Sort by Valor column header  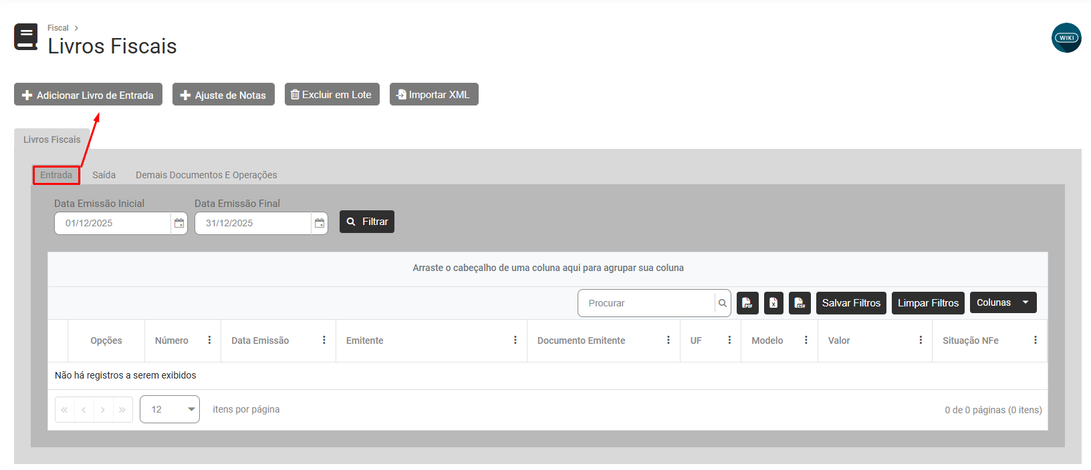[x=839, y=340]
